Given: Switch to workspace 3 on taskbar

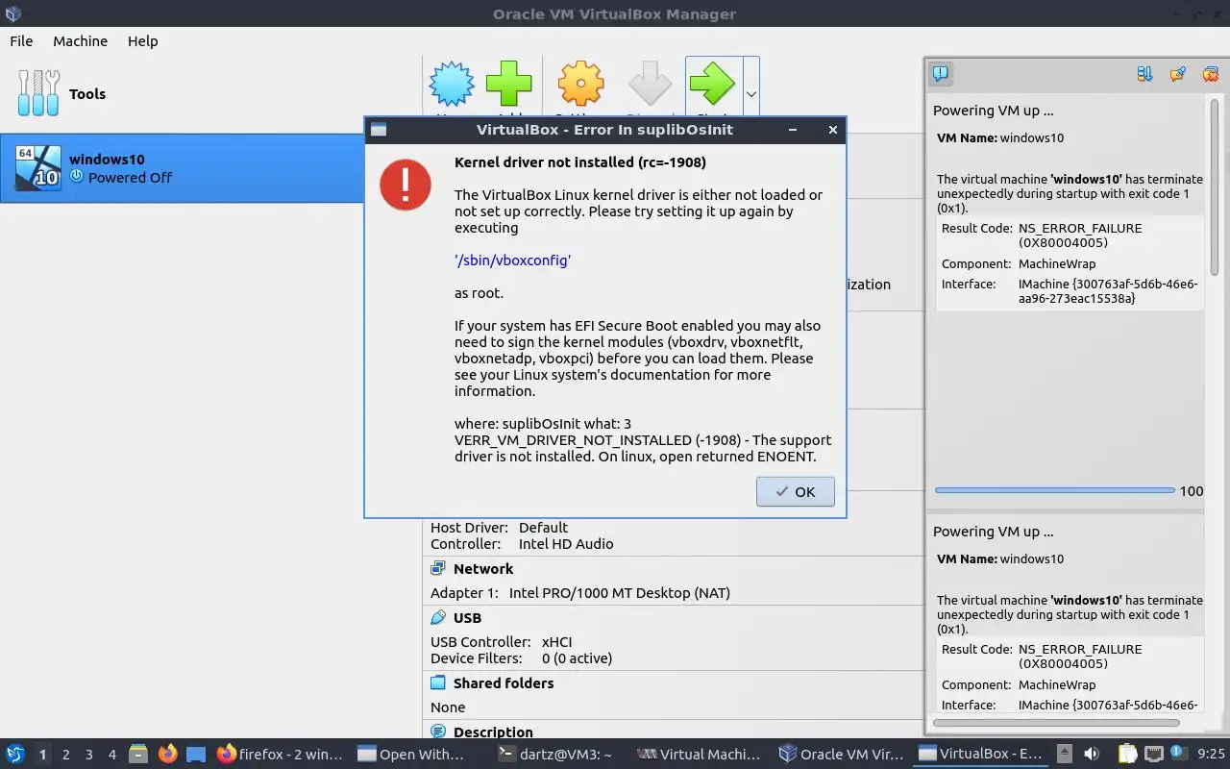Looking at the screenshot, I should coord(89,755).
